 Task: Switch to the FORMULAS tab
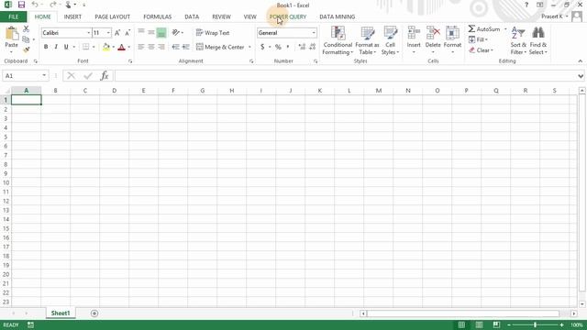157,16
